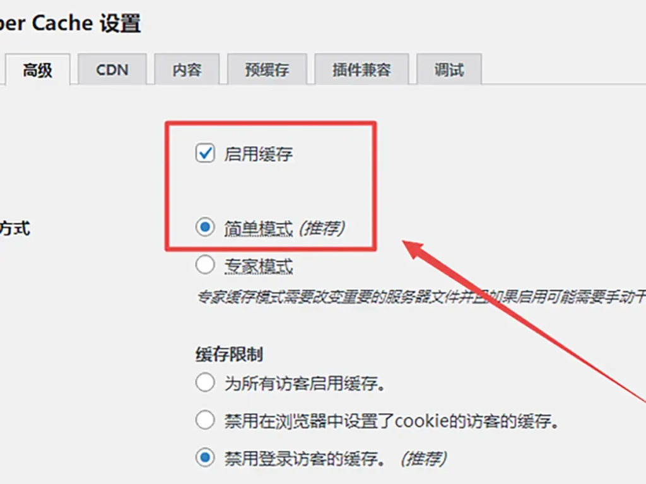Click the 启用缓存 label text
This screenshot has width=646, height=484.
coord(258,154)
